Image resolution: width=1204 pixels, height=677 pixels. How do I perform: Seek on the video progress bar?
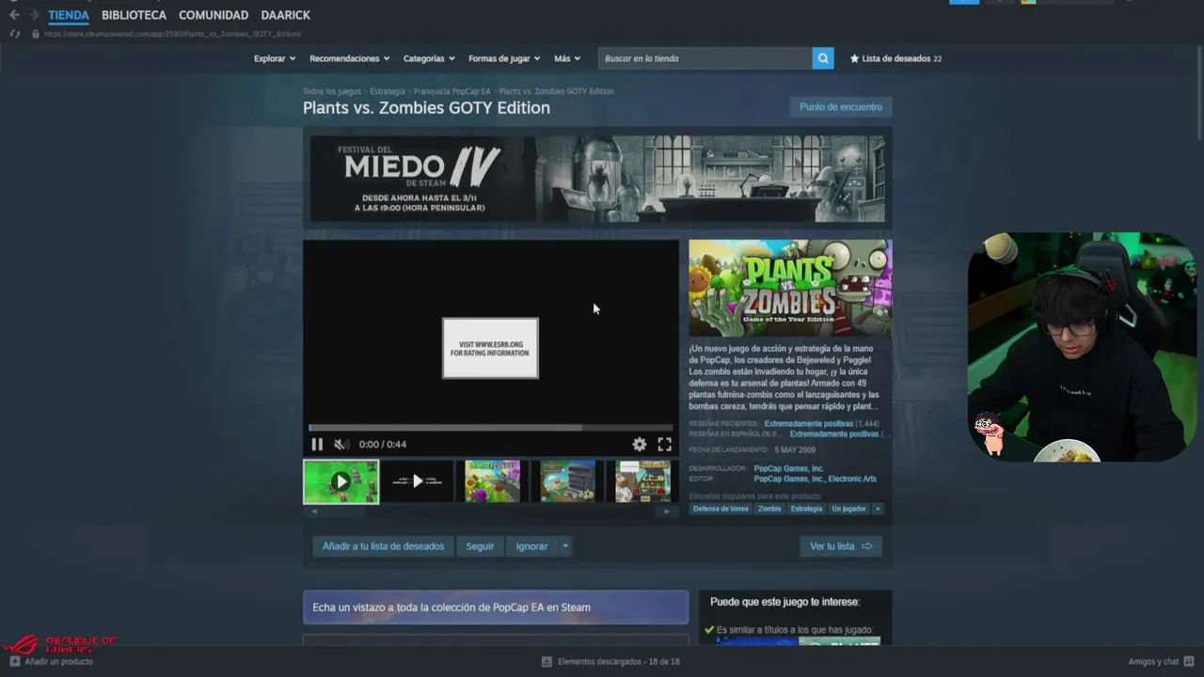[491, 428]
